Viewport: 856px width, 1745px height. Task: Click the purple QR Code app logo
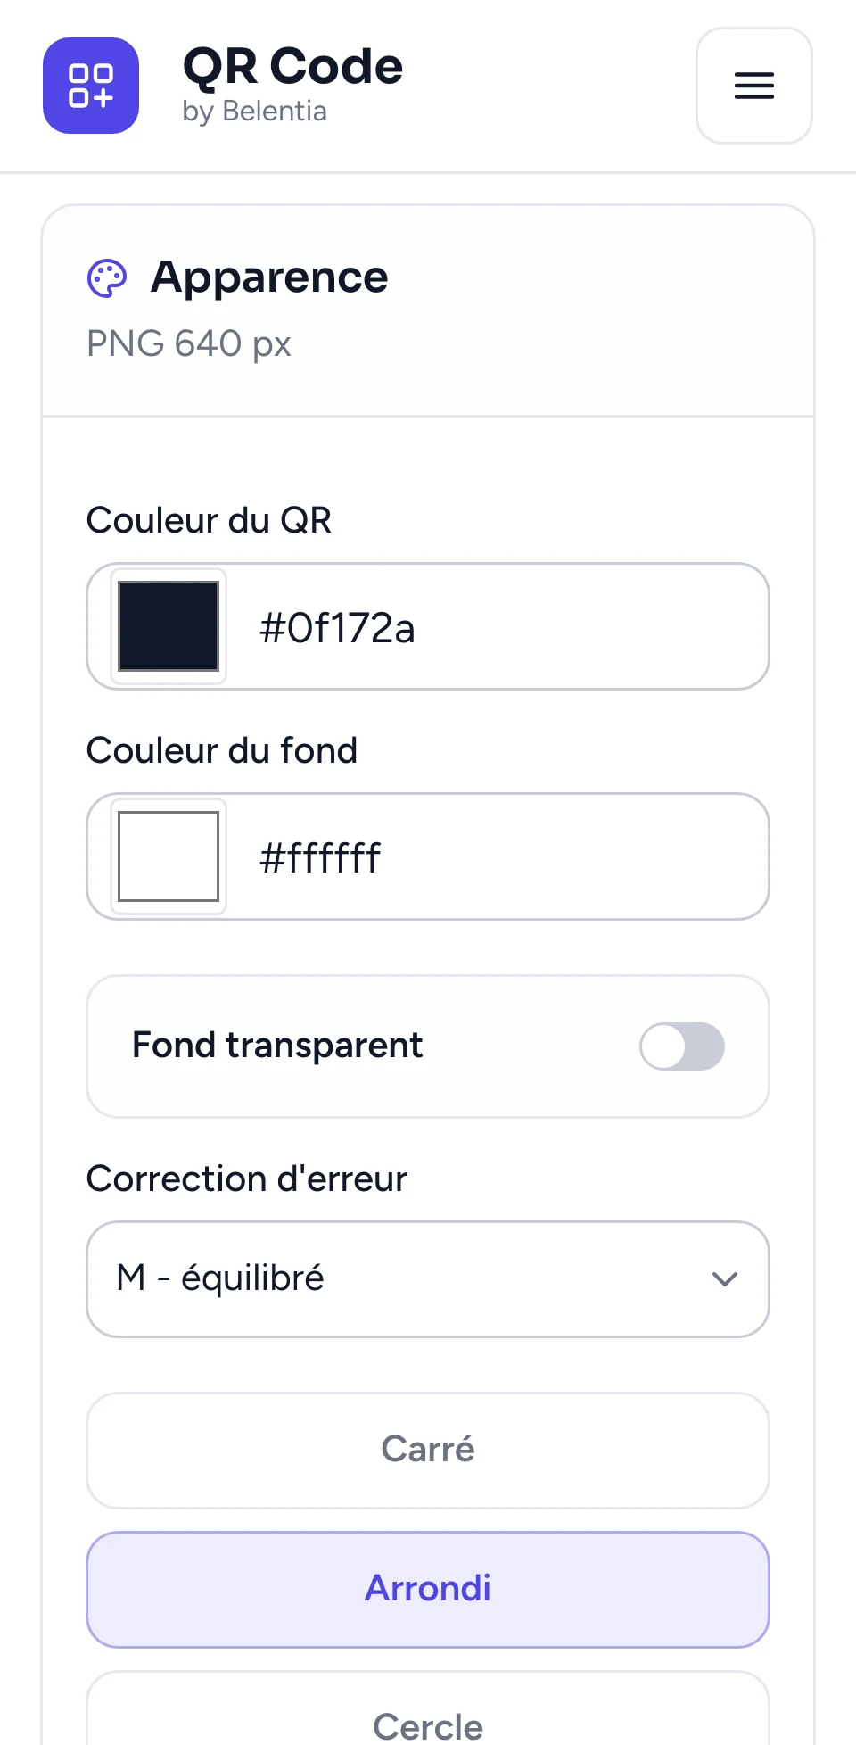pyautogui.click(x=91, y=86)
